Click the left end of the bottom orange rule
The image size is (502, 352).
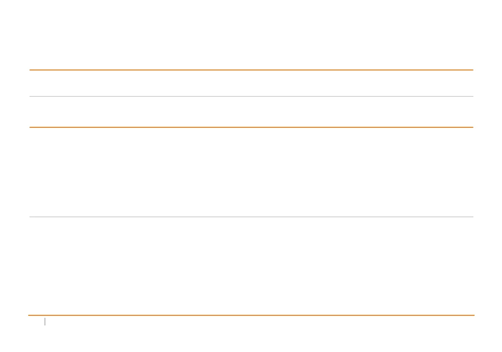[x=30, y=315]
